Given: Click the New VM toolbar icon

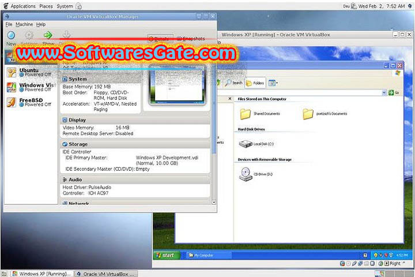Looking at the screenshot, I should click(x=11, y=35).
